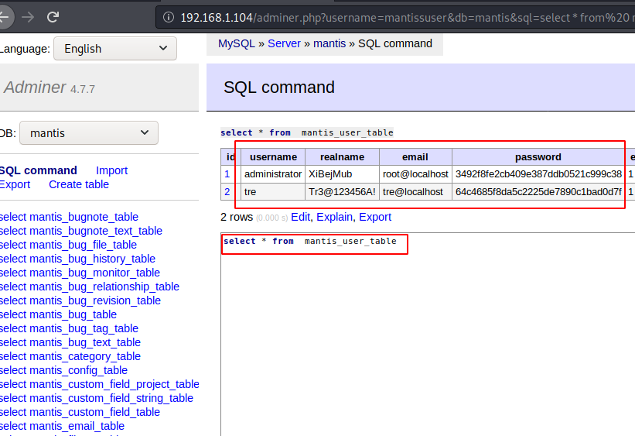The image size is (635, 436).
Task: Click the password column header
Action: click(538, 157)
